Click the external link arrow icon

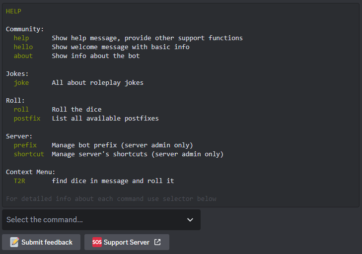point(157,242)
